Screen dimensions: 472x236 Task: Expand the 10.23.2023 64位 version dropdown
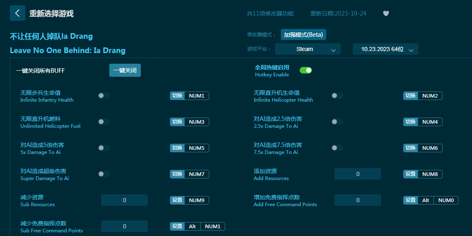tap(385, 49)
